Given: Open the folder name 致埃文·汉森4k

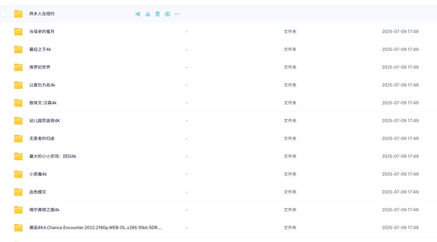Looking at the screenshot, I should coord(43,103).
